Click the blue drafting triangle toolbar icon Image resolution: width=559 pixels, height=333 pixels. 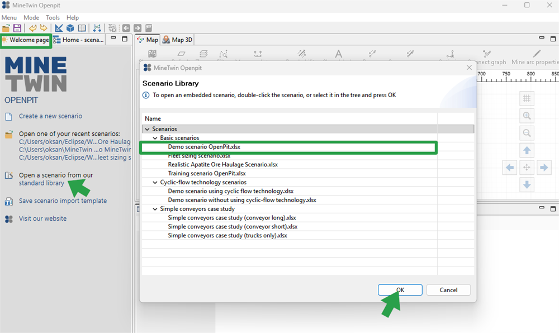click(59, 28)
